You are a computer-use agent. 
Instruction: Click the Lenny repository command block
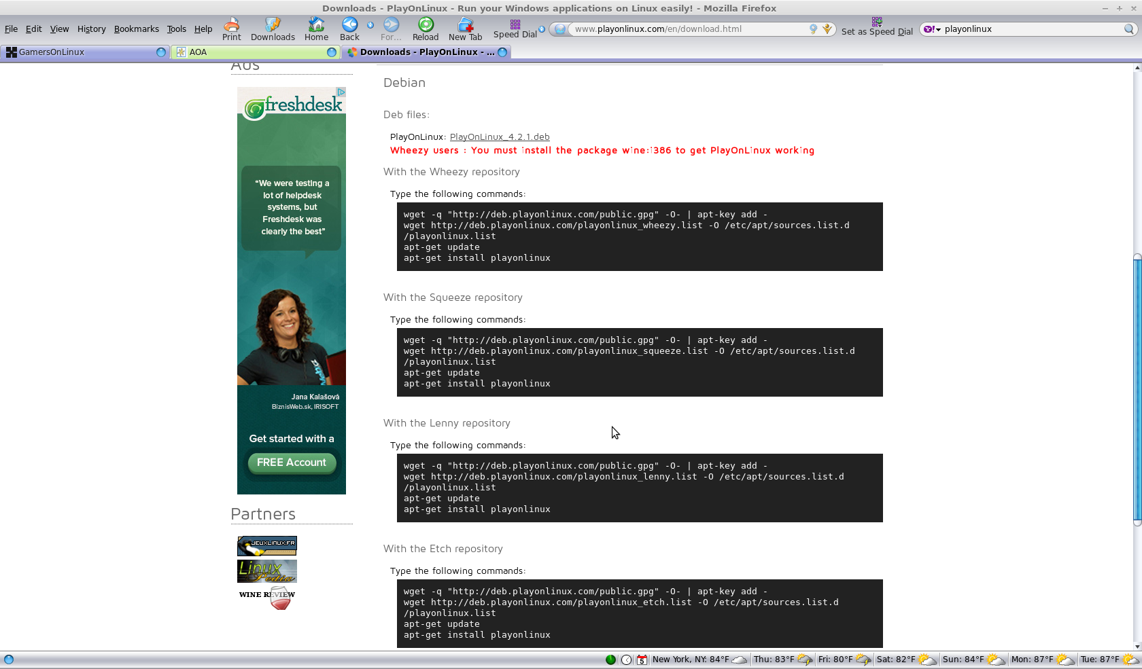(x=640, y=488)
